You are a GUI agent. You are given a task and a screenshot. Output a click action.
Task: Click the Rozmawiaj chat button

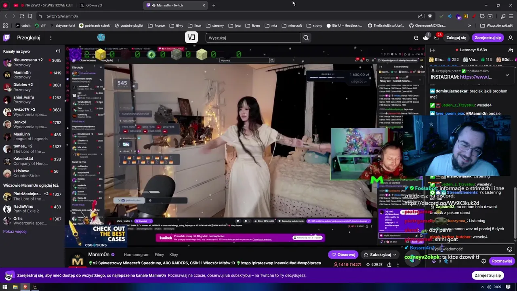tap(502, 261)
